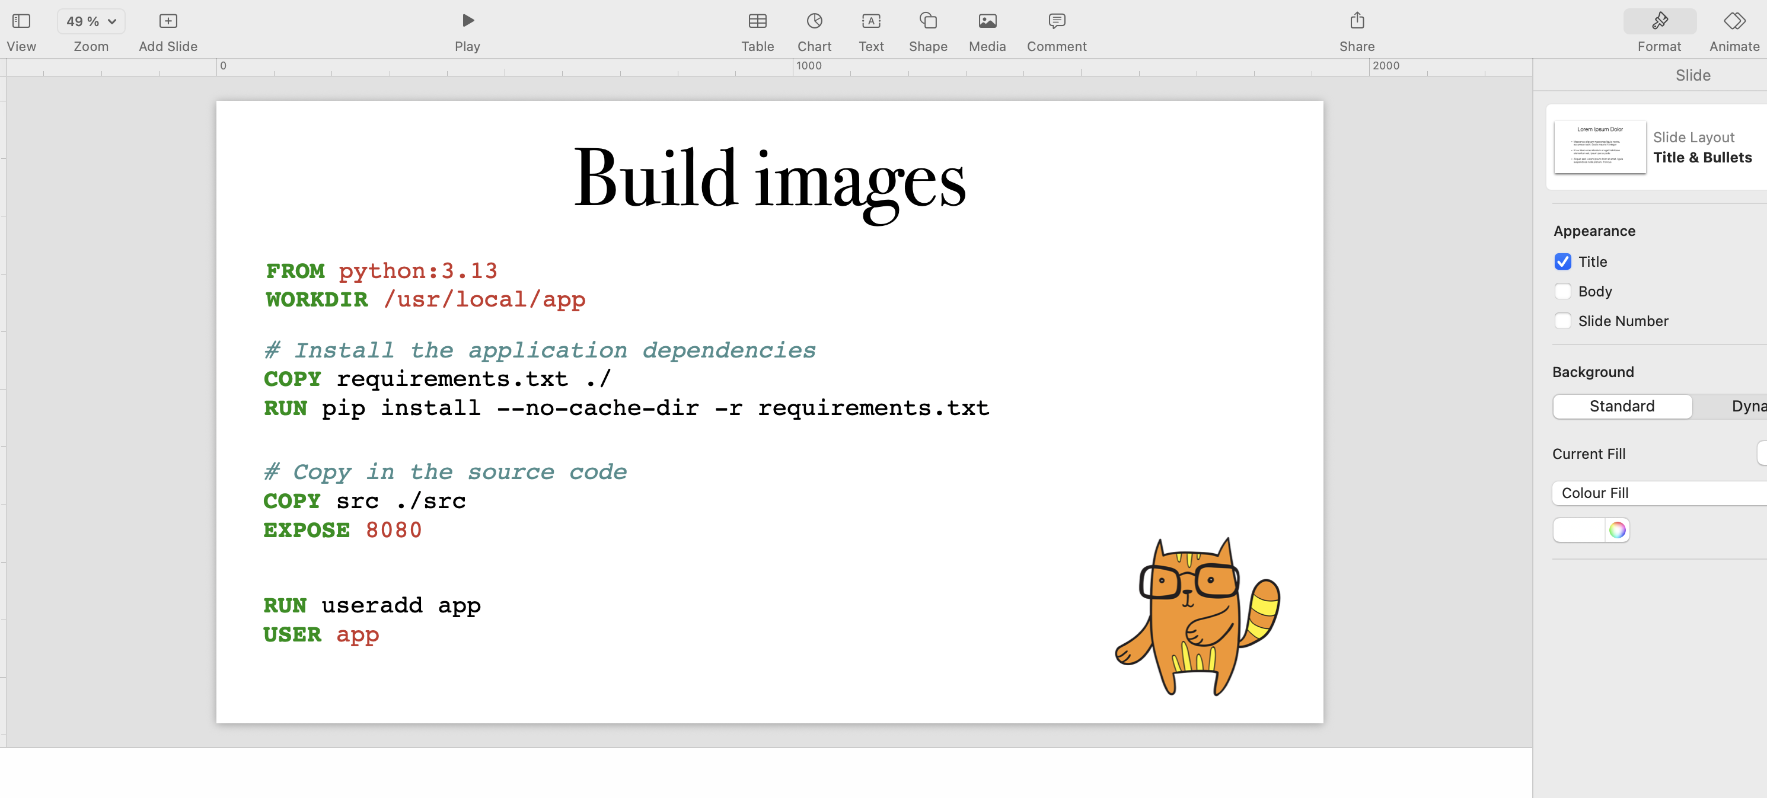Open the Share options
1767x798 pixels.
point(1357,21)
